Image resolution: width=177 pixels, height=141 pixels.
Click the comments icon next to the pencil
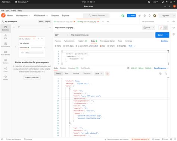(165, 28)
